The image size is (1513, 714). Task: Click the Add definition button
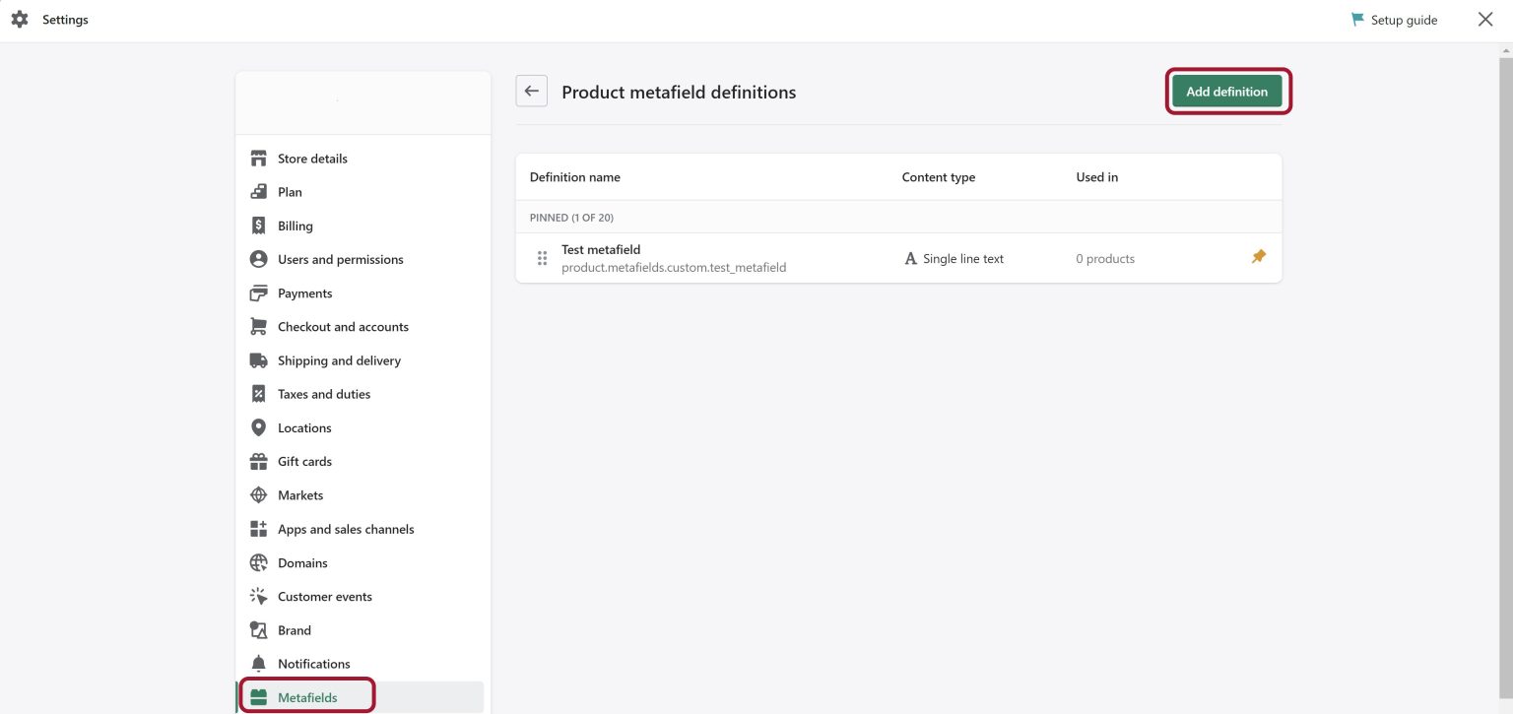[1227, 91]
